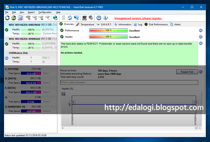Open the Report menu
Screen dimensions: 210x142
(31, 12)
